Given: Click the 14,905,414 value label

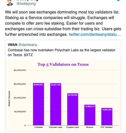Looking at the screenshot, I should point(90,106).
